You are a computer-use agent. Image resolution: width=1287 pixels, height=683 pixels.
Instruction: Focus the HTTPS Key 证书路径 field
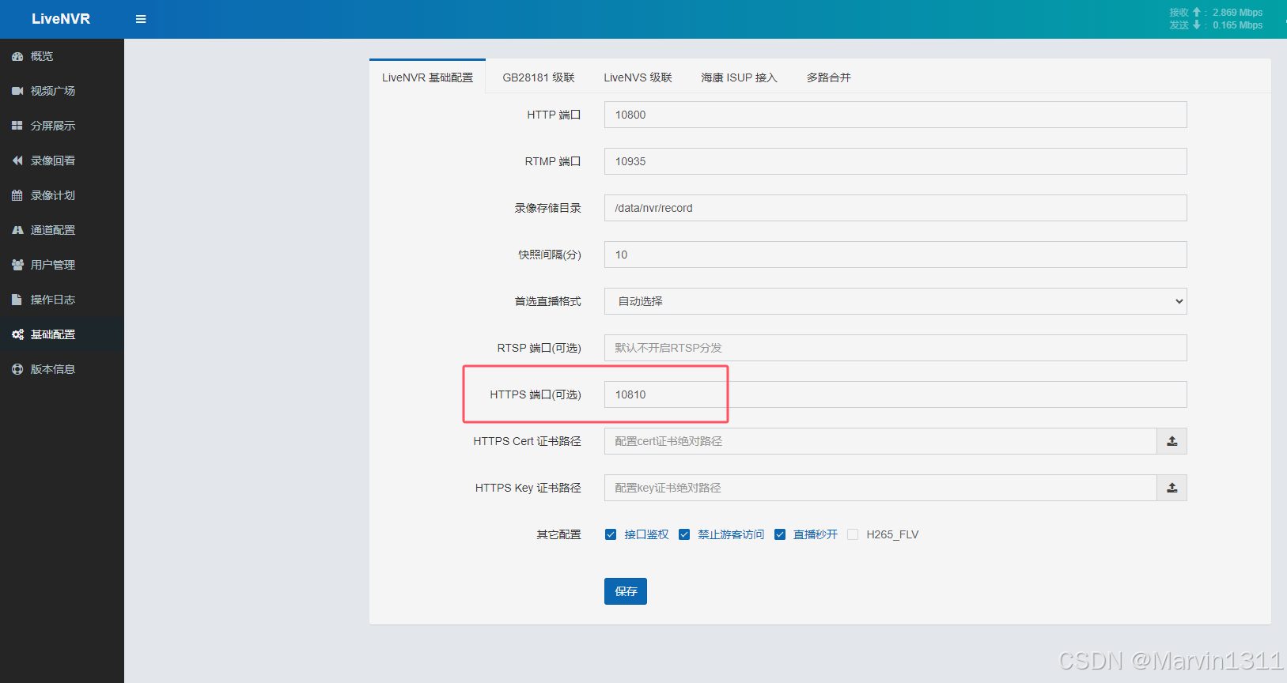click(880, 488)
